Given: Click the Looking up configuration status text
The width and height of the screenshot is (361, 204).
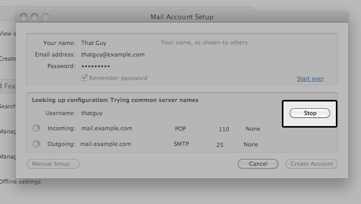Looking at the screenshot, I should pyautogui.click(x=115, y=100).
